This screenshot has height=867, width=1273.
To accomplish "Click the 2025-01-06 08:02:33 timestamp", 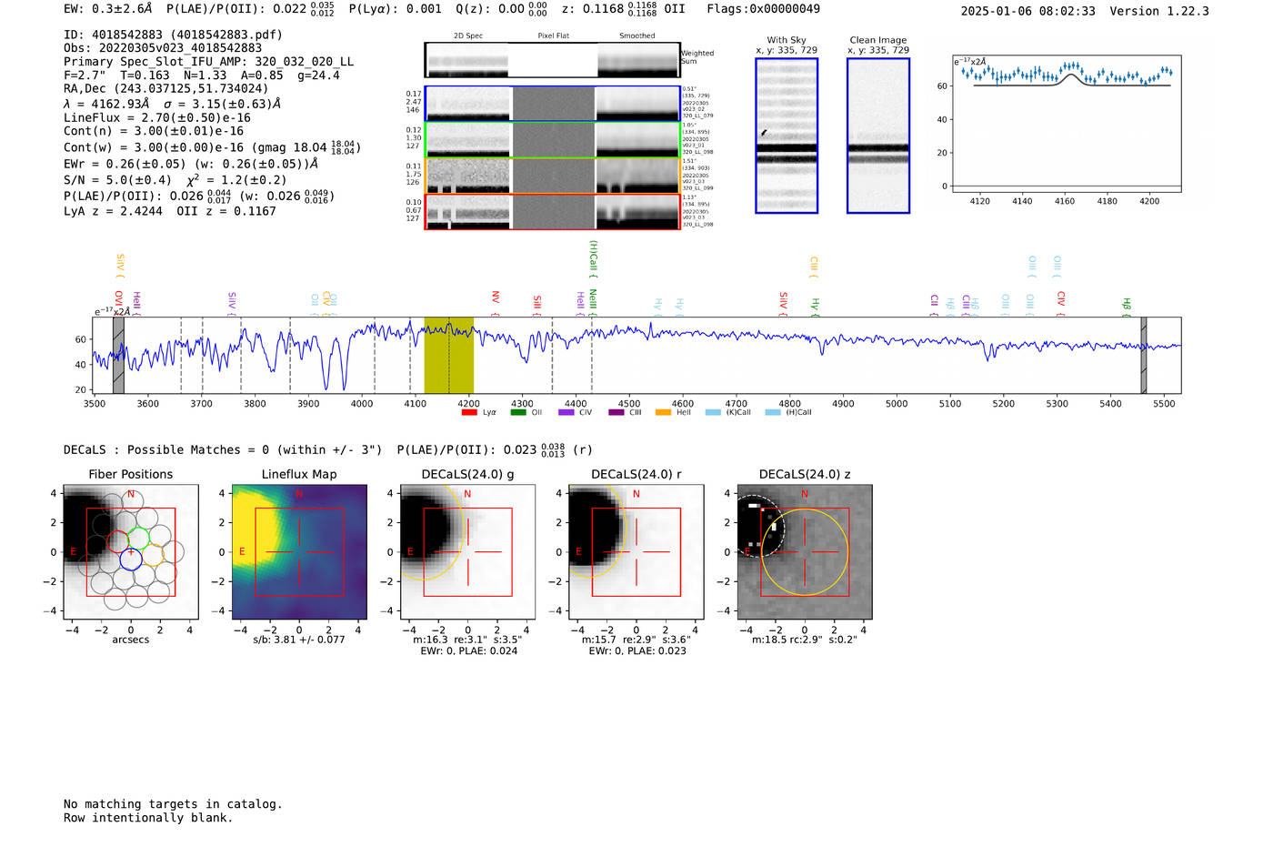I will click(1028, 12).
